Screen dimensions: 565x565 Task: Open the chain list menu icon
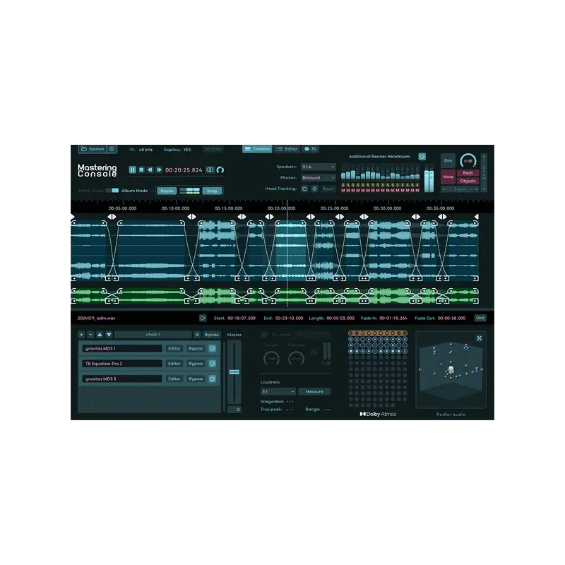197,334
